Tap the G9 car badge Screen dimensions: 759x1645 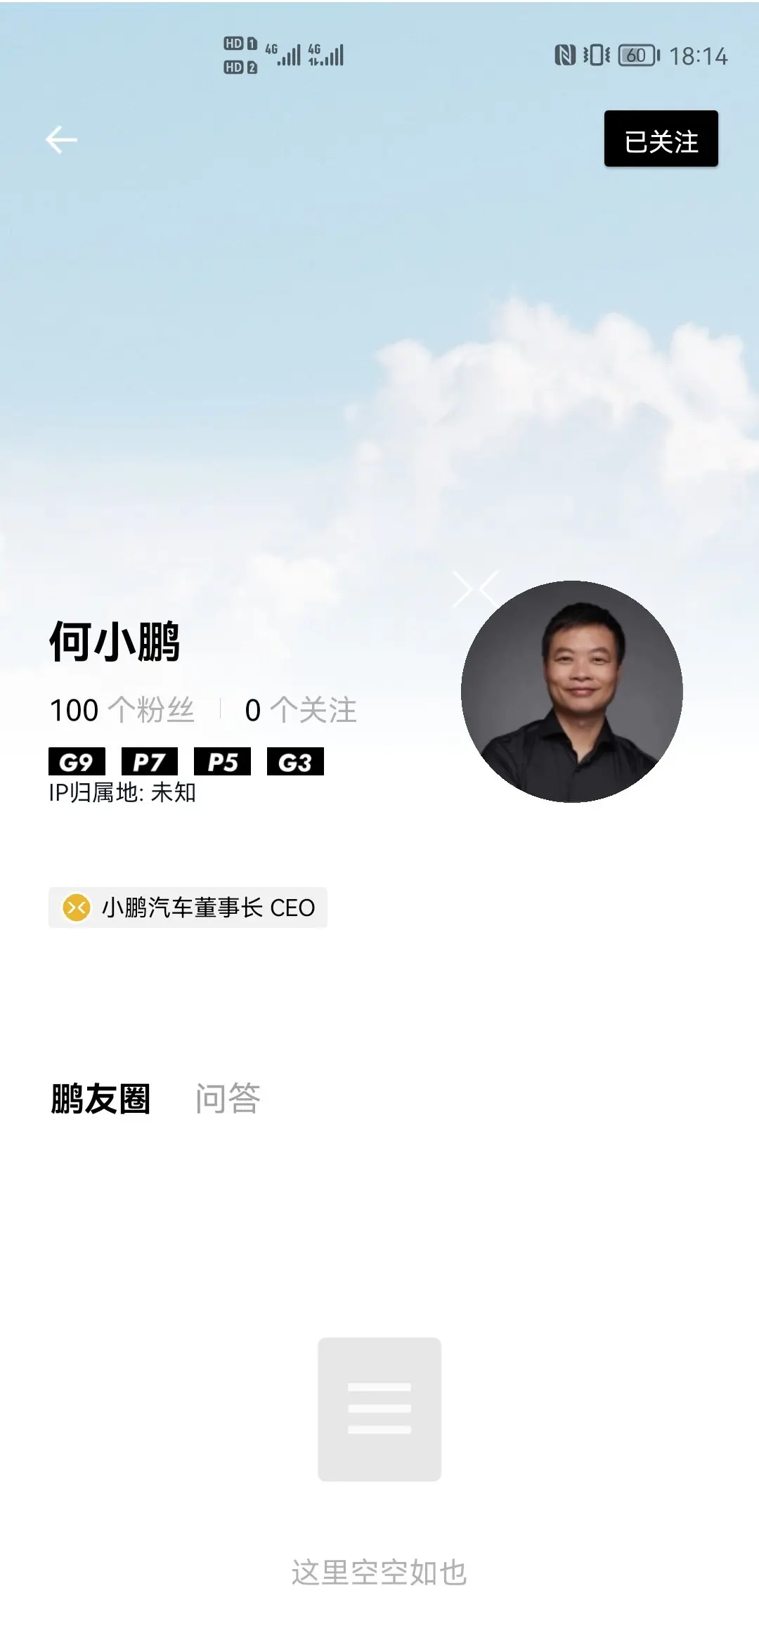77,761
